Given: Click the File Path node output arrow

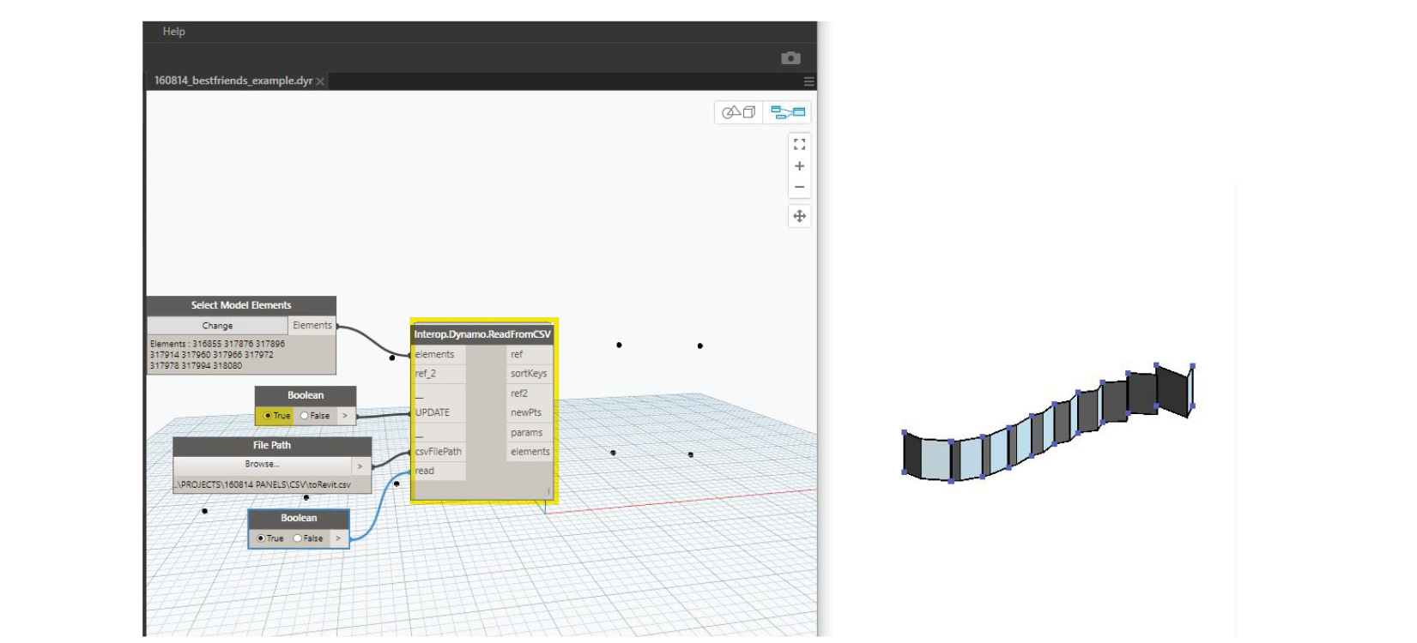Looking at the screenshot, I should pyautogui.click(x=360, y=466).
